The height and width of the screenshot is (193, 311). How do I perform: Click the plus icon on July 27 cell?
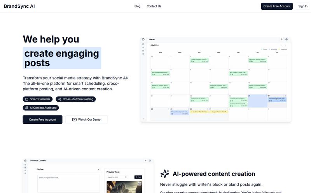(285, 96)
